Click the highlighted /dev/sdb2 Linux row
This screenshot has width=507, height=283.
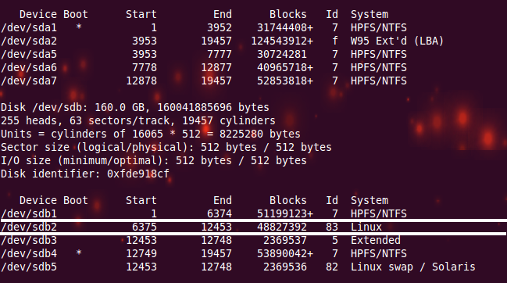coord(253,227)
